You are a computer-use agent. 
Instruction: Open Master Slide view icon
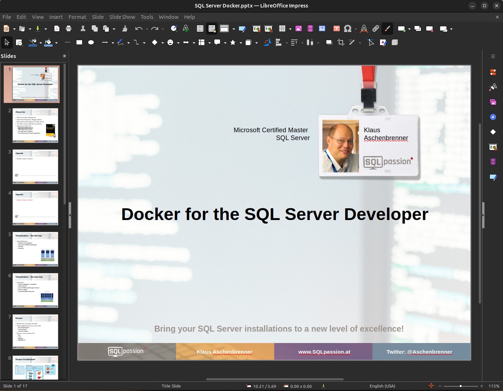242,29
